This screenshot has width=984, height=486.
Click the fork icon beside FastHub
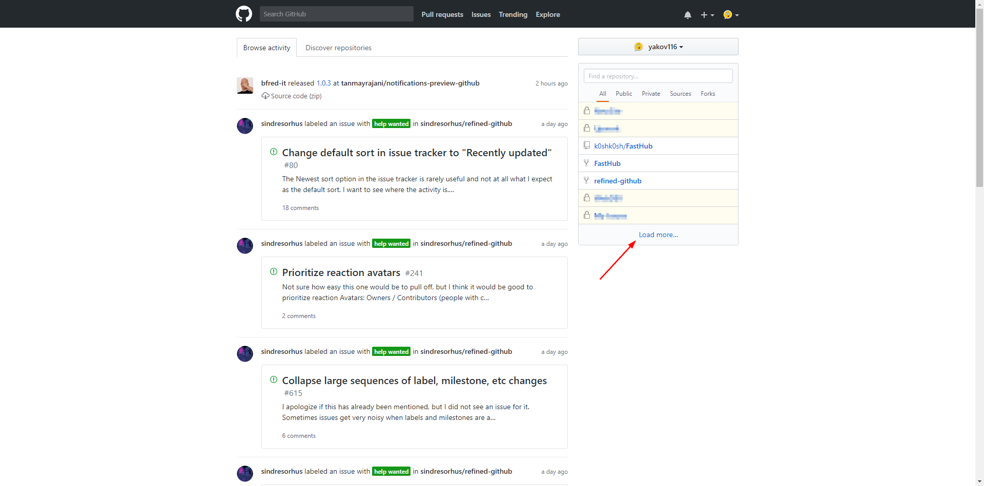(x=586, y=163)
